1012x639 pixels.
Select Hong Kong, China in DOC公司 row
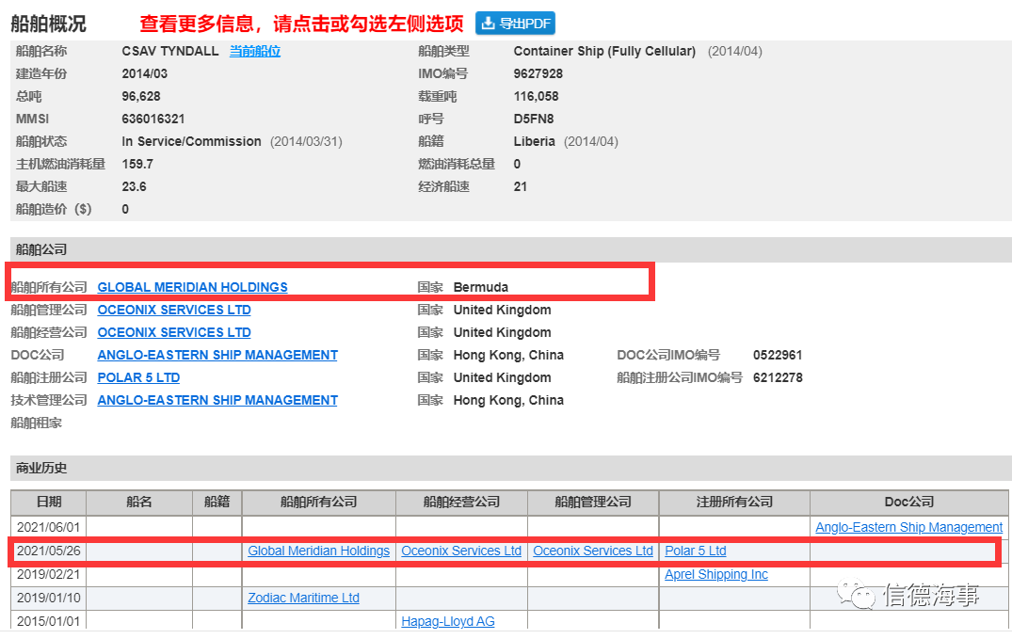508,355
